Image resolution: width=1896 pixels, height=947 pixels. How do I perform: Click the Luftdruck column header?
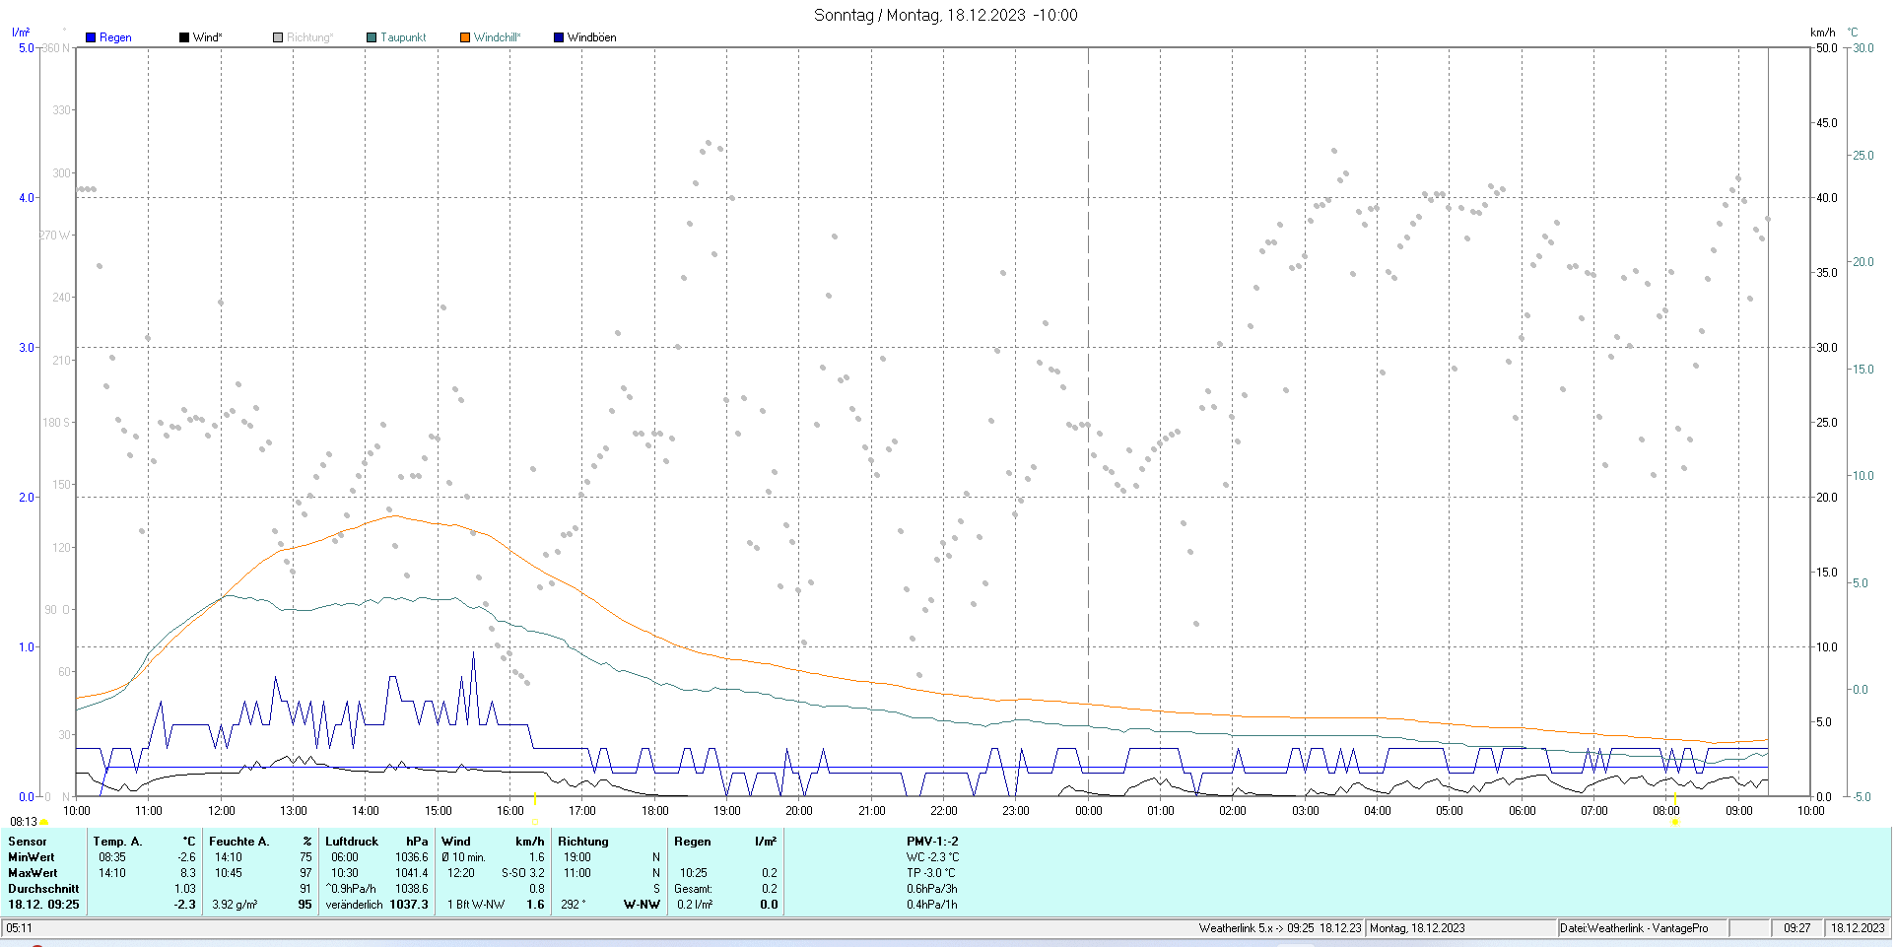(352, 842)
